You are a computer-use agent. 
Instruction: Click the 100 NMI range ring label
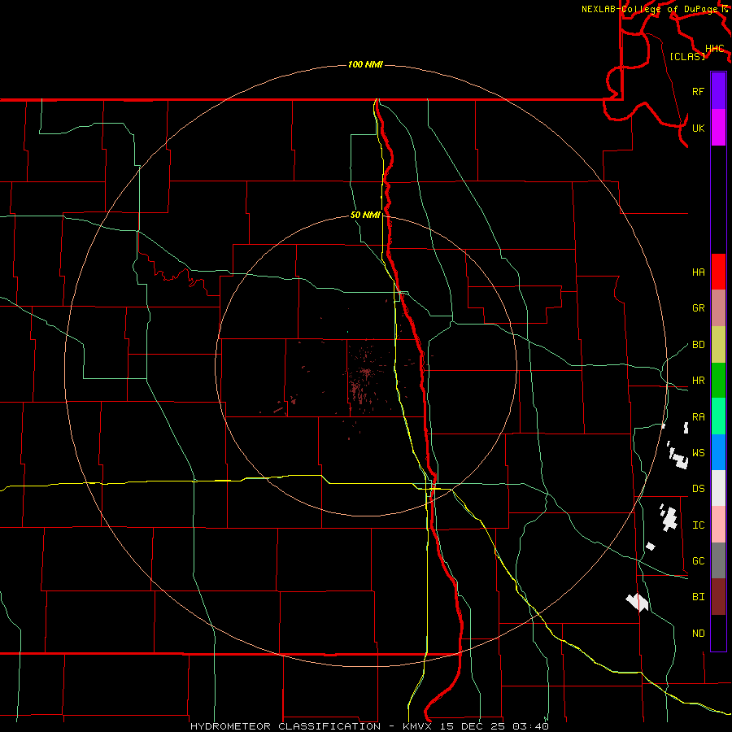coord(365,64)
